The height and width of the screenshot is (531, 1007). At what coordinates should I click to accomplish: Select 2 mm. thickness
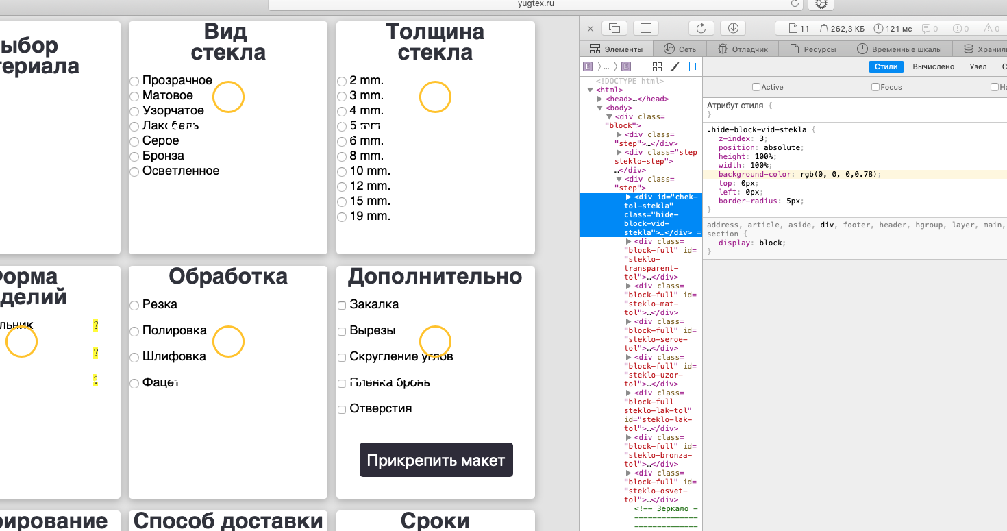coord(342,82)
